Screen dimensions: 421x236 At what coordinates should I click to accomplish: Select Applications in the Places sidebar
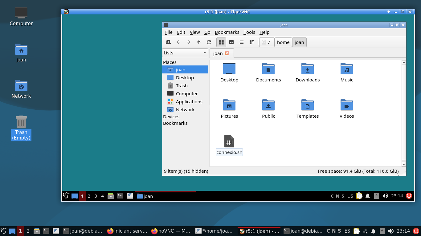[189, 102]
